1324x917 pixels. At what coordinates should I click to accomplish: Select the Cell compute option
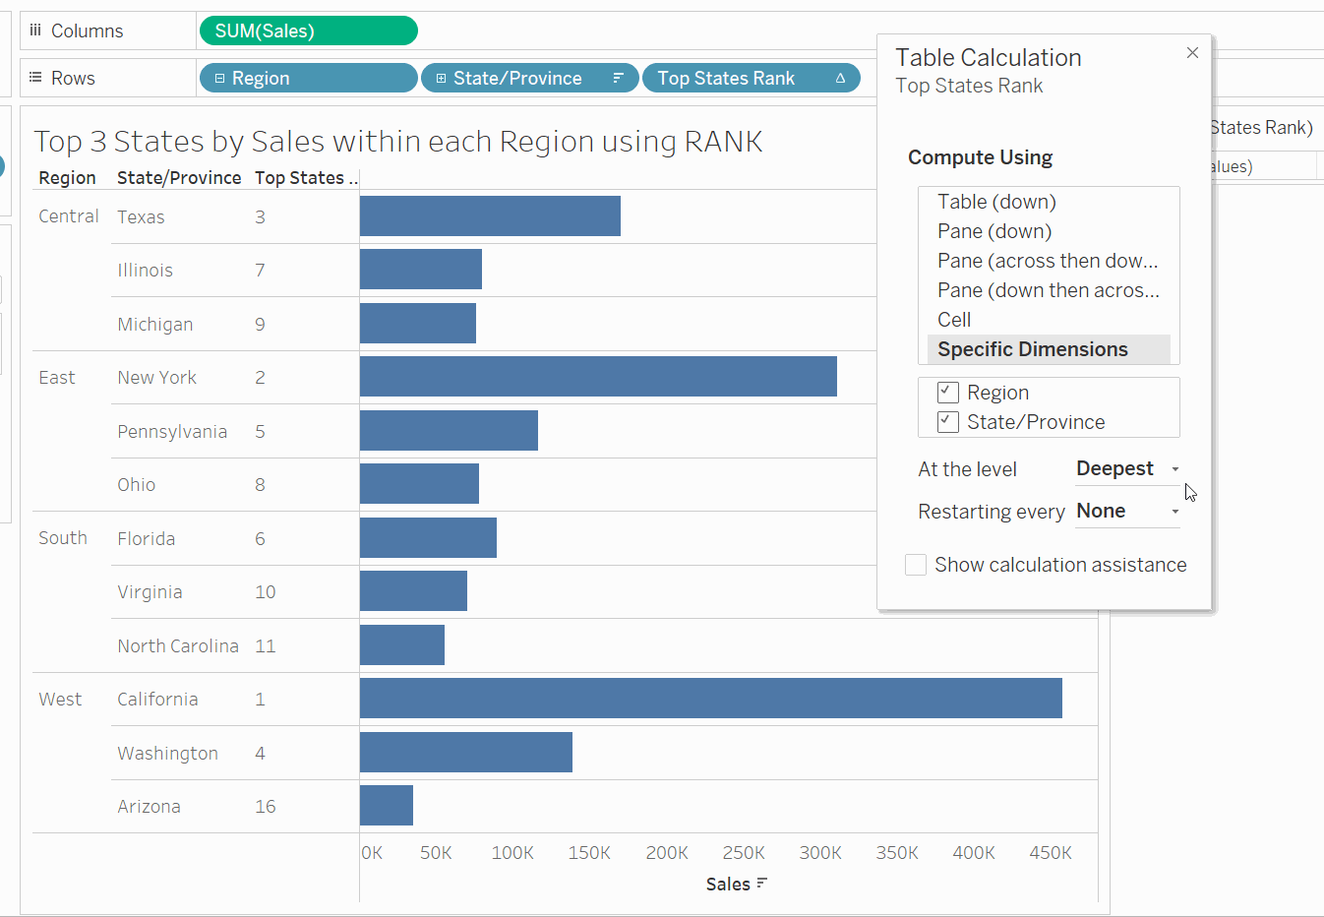954,320
